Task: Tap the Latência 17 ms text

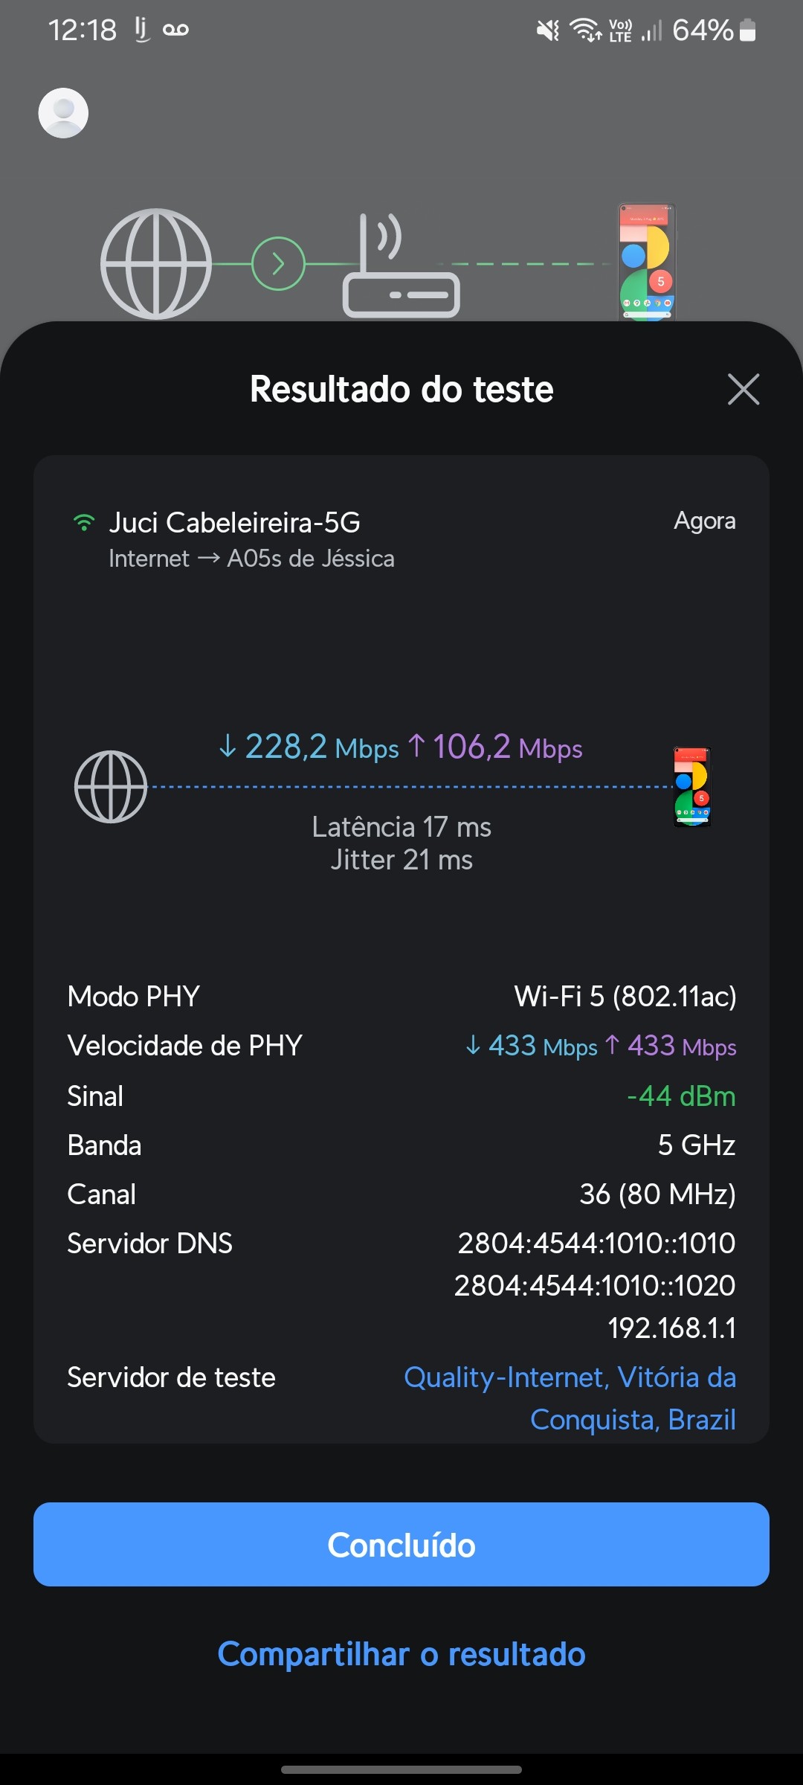Action: 401,827
